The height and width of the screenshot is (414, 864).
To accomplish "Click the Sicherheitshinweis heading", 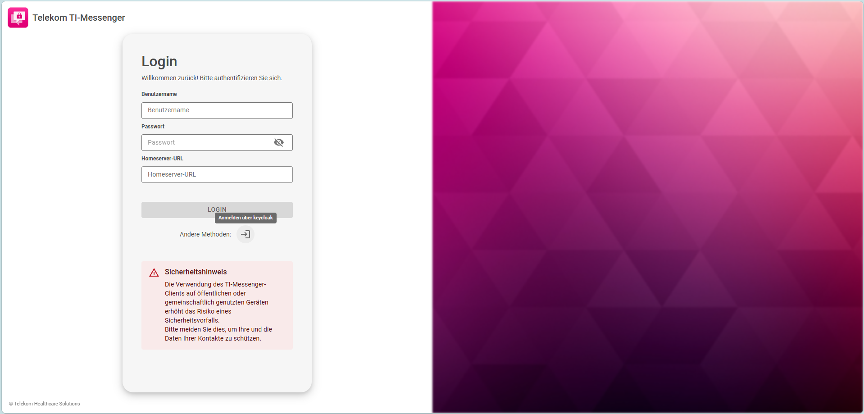I will [x=196, y=272].
